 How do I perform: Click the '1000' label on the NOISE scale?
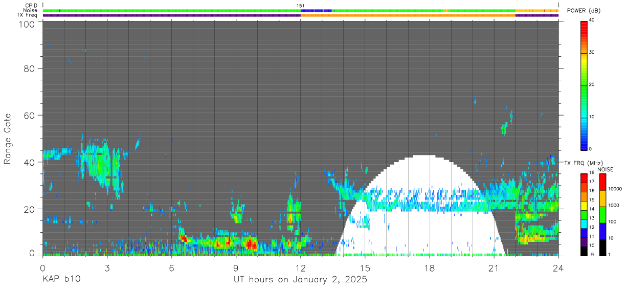point(614,206)
